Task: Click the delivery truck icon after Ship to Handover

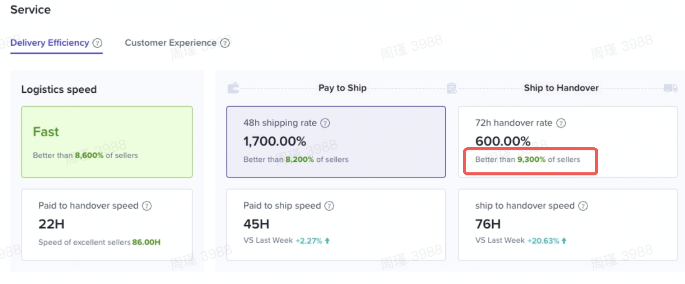Action: coord(670,88)
